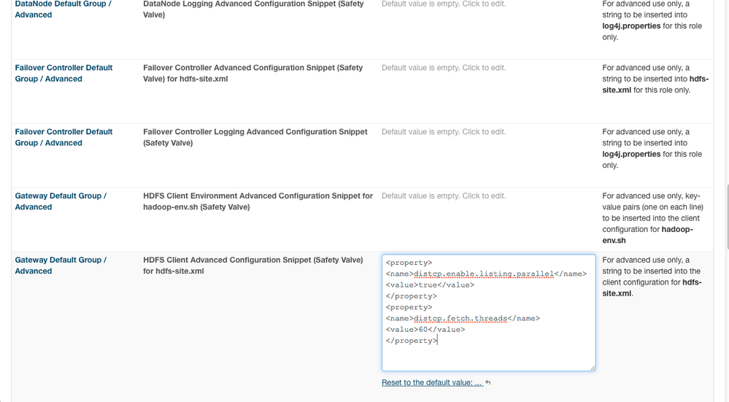Edit empty Failover Controller hdfs-site.xml snippet value
Viewport: 729px width, 402px height.
point(443,68)
